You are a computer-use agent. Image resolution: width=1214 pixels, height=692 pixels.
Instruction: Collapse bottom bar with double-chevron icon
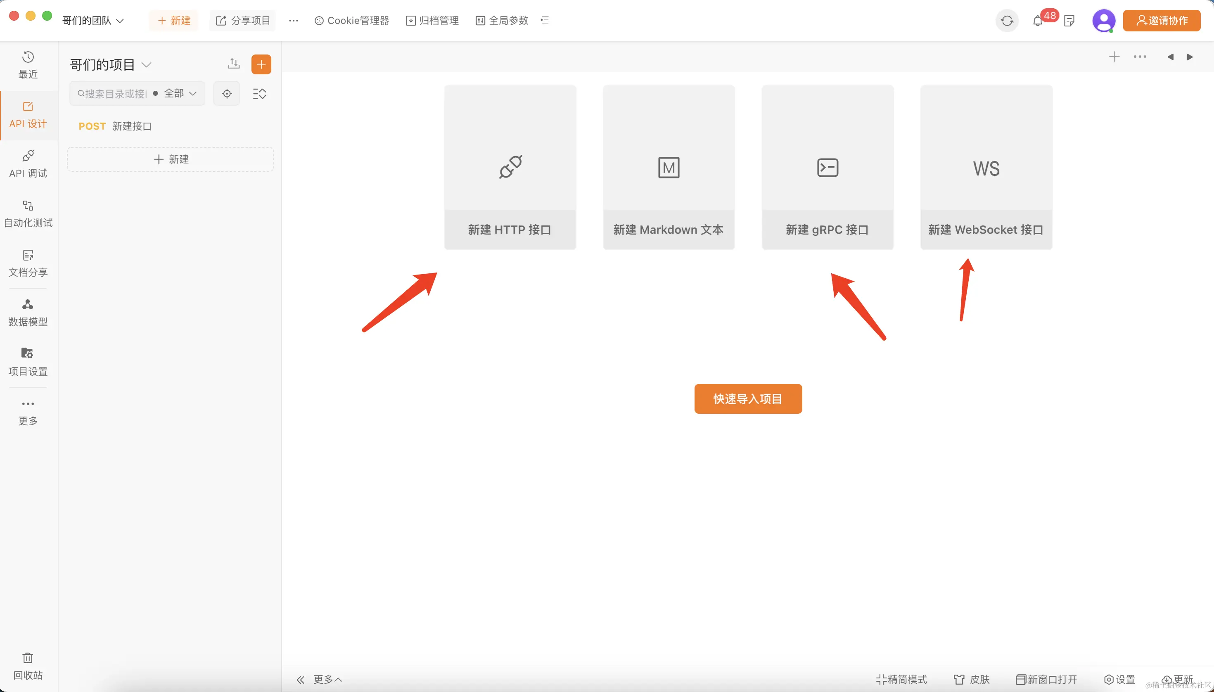pyautogui.click(x=301, y=680)
